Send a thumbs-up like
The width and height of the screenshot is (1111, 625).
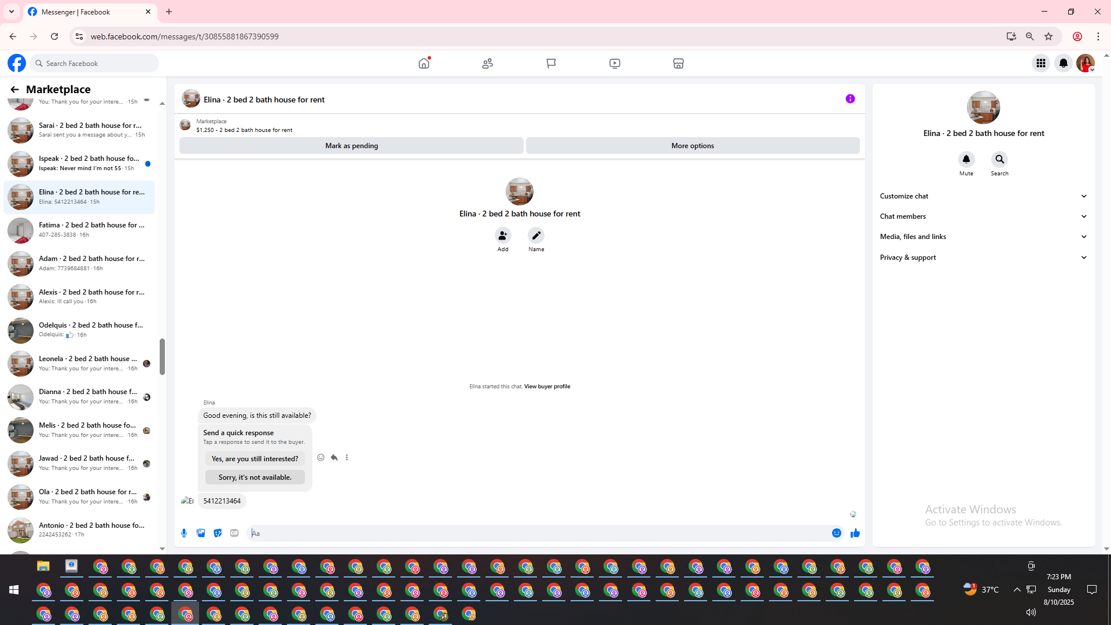pyautogui.click(x=855, y=533)
